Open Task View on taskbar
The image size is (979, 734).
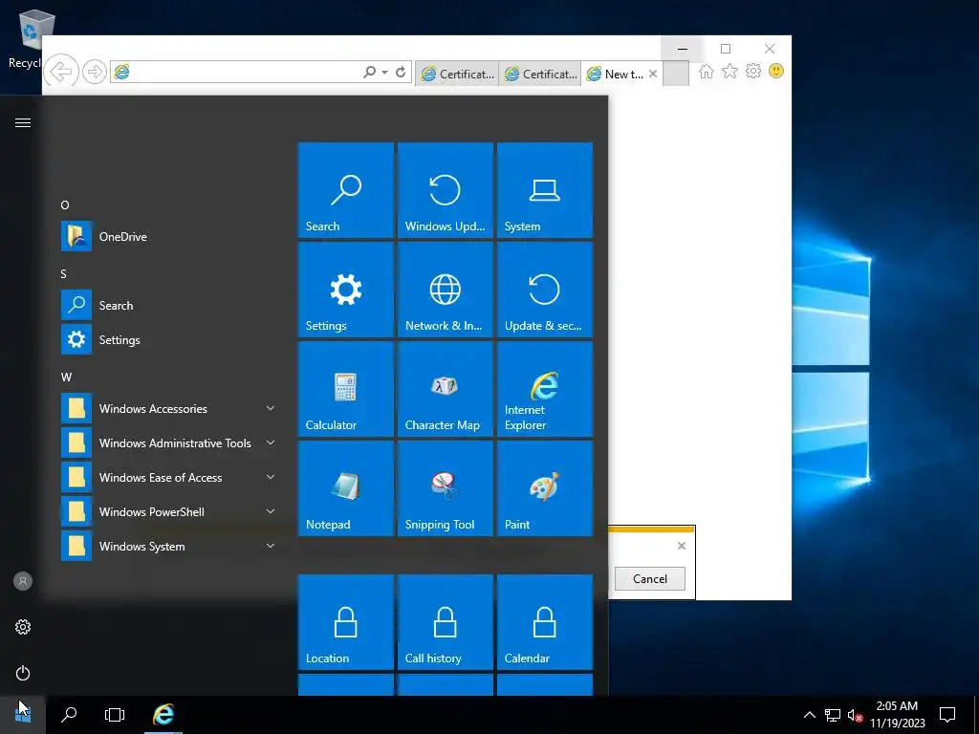[x=115, y=715]
